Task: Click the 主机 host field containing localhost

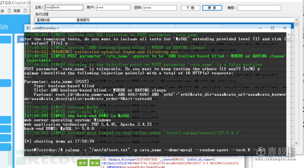Action: [x=64, y=7]
